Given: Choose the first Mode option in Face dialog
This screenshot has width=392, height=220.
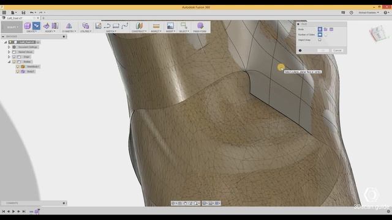Looking at the screenshot, I should pyautogui.click(x=320, y=29).
